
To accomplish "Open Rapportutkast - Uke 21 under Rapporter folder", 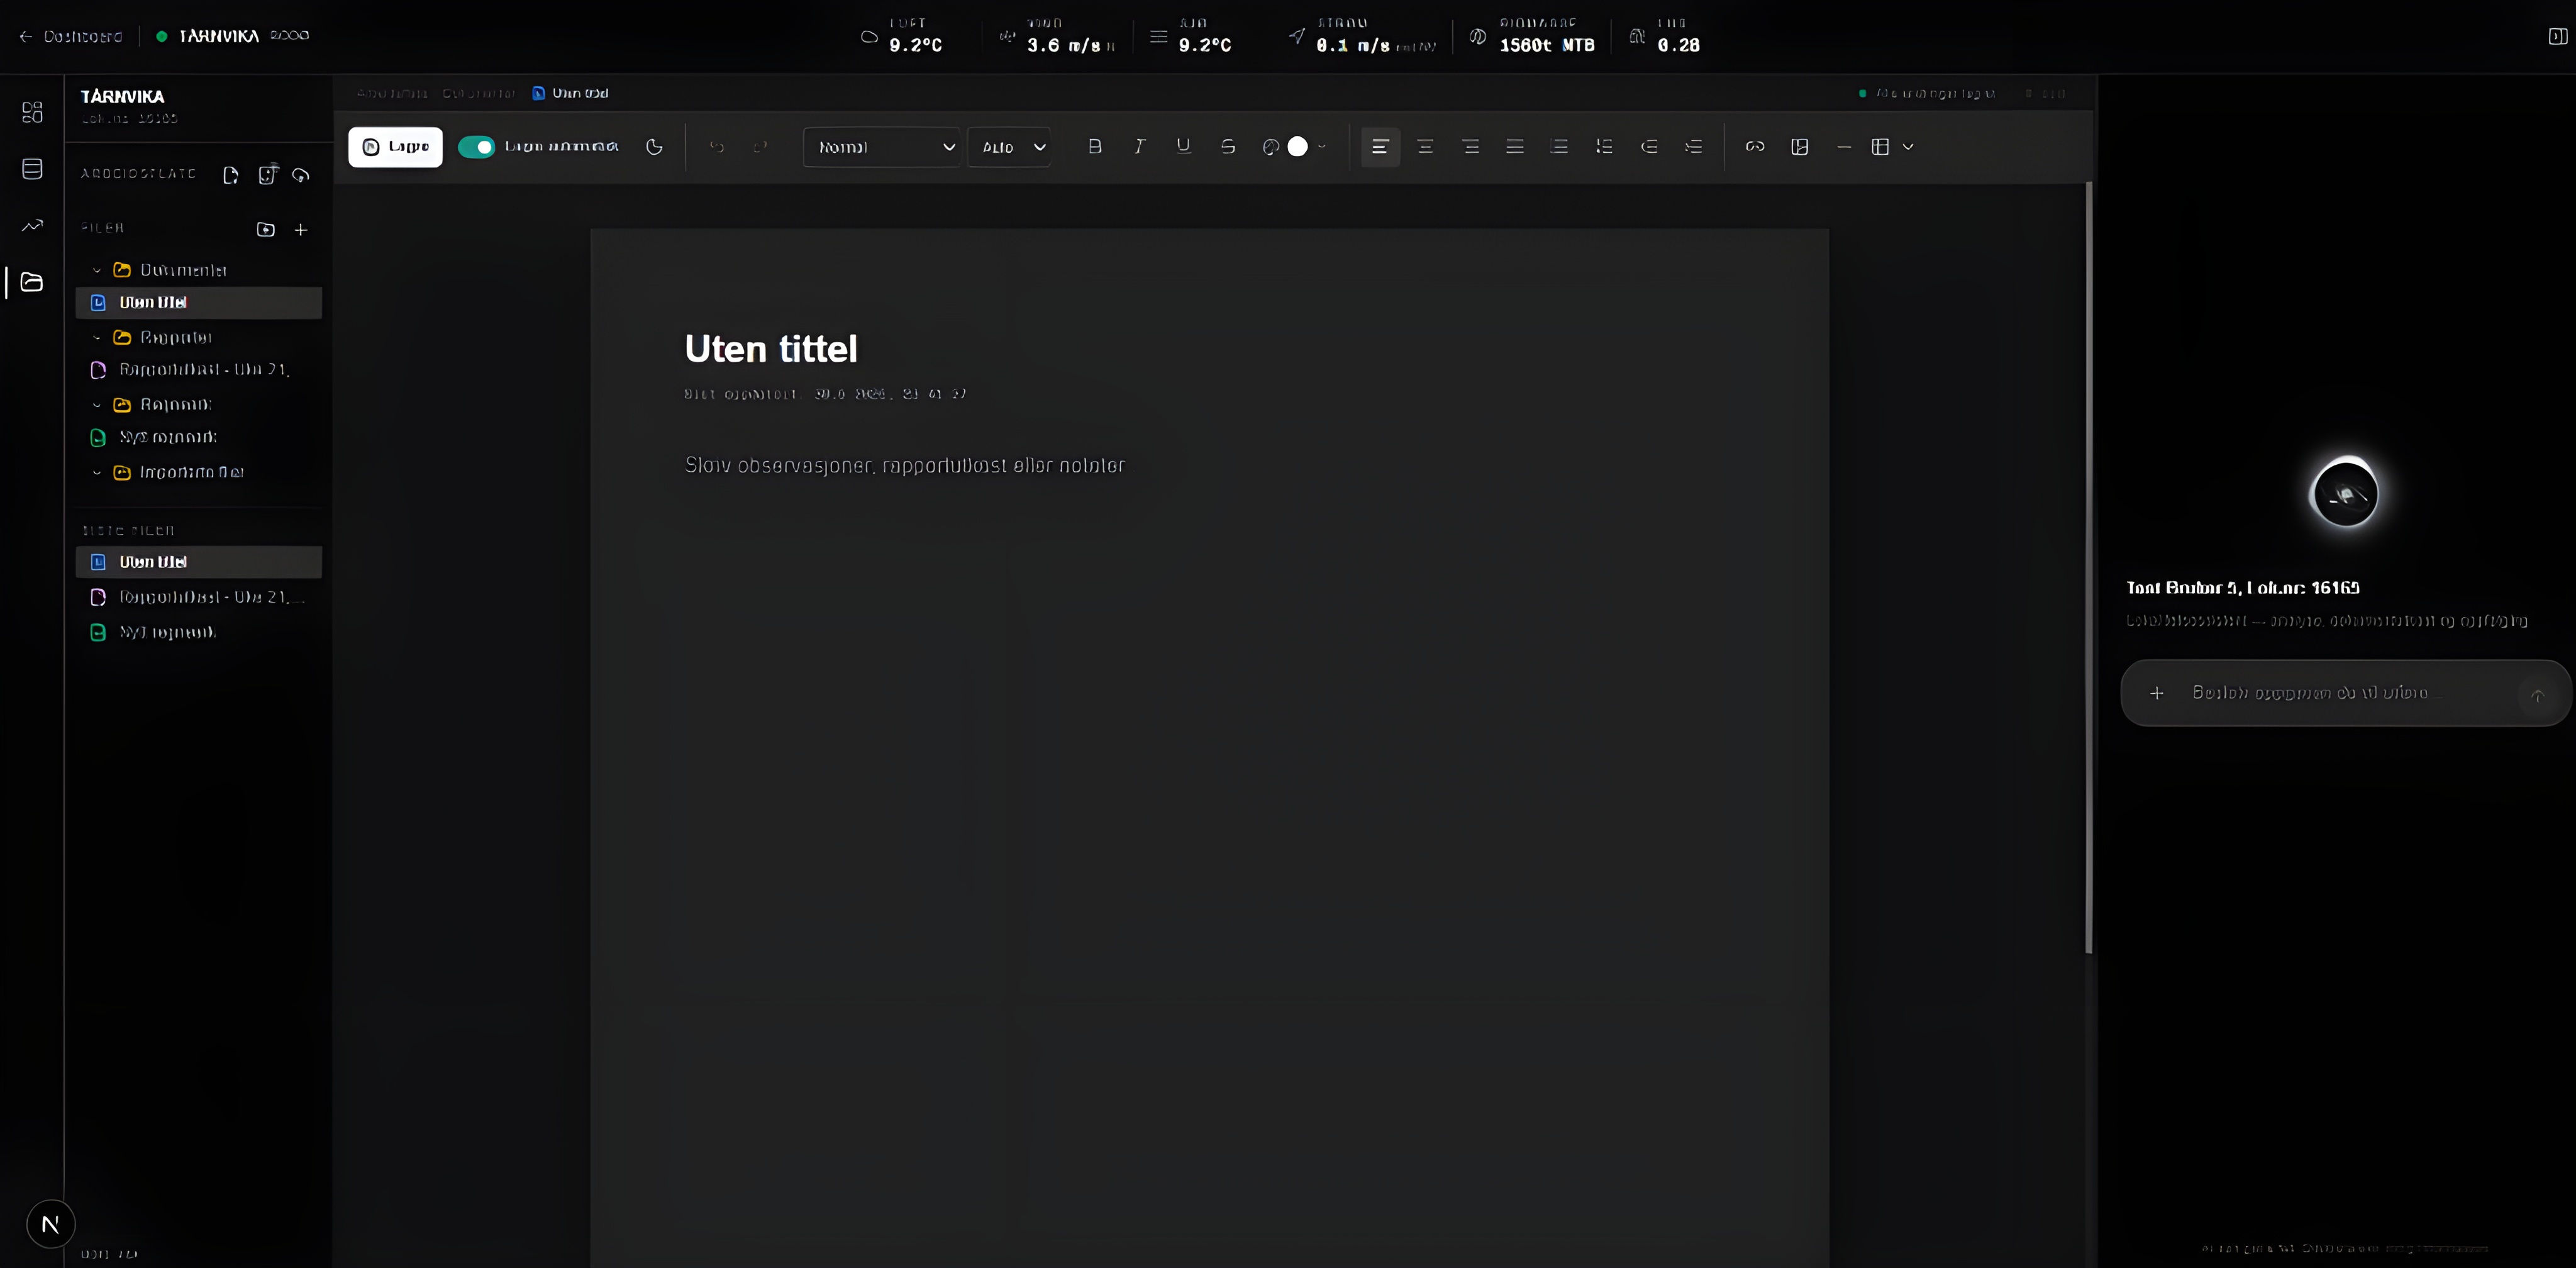I will pos(199,370).
